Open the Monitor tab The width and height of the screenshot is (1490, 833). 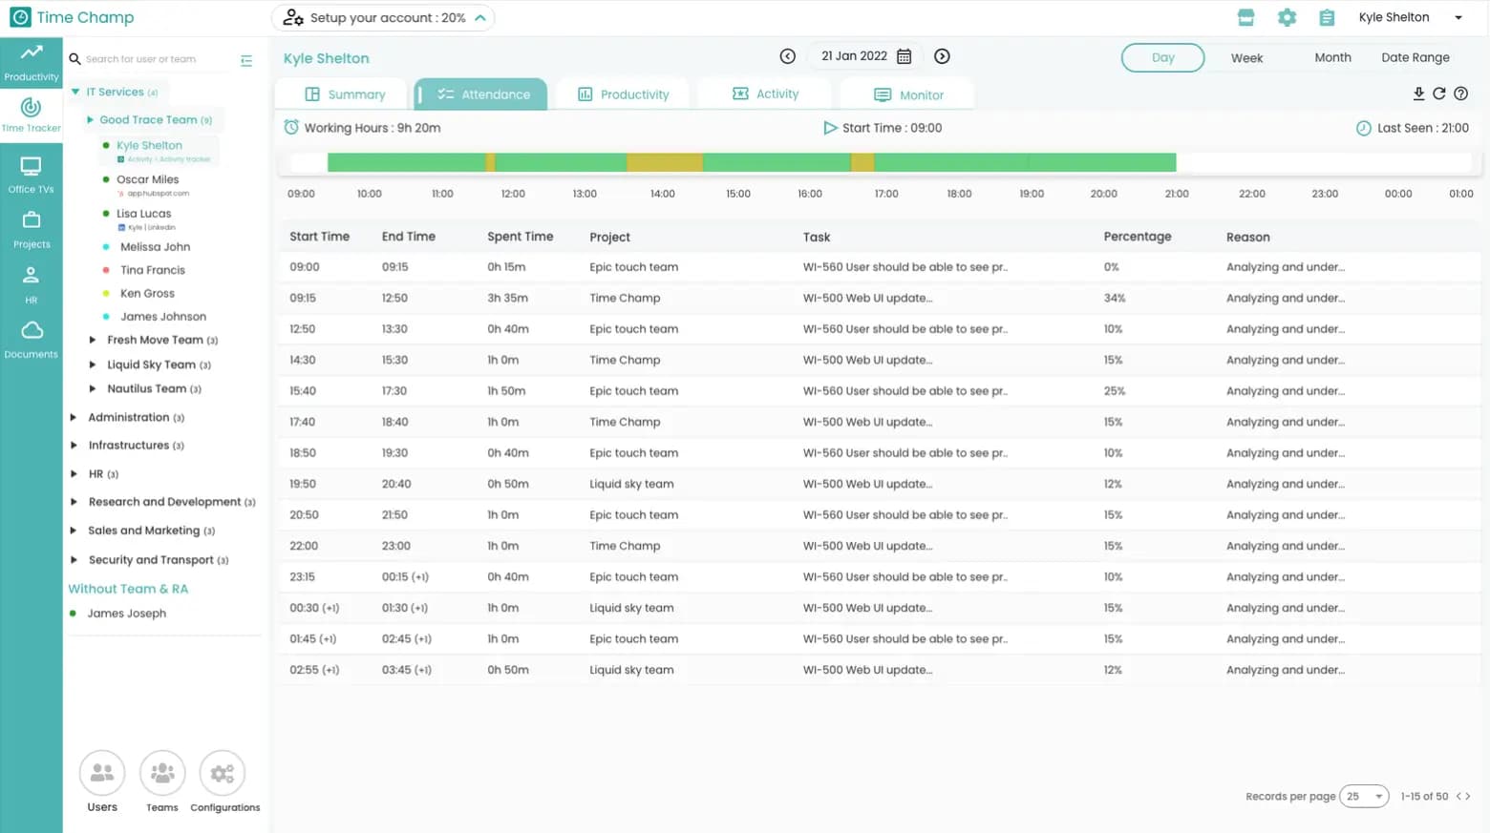point(908,94)
